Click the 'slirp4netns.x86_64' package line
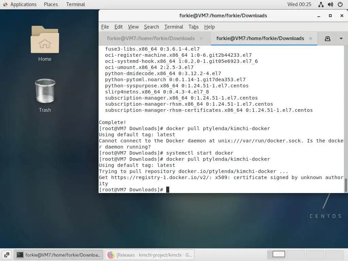Screen dimensions: 348x261 (157, 92)
